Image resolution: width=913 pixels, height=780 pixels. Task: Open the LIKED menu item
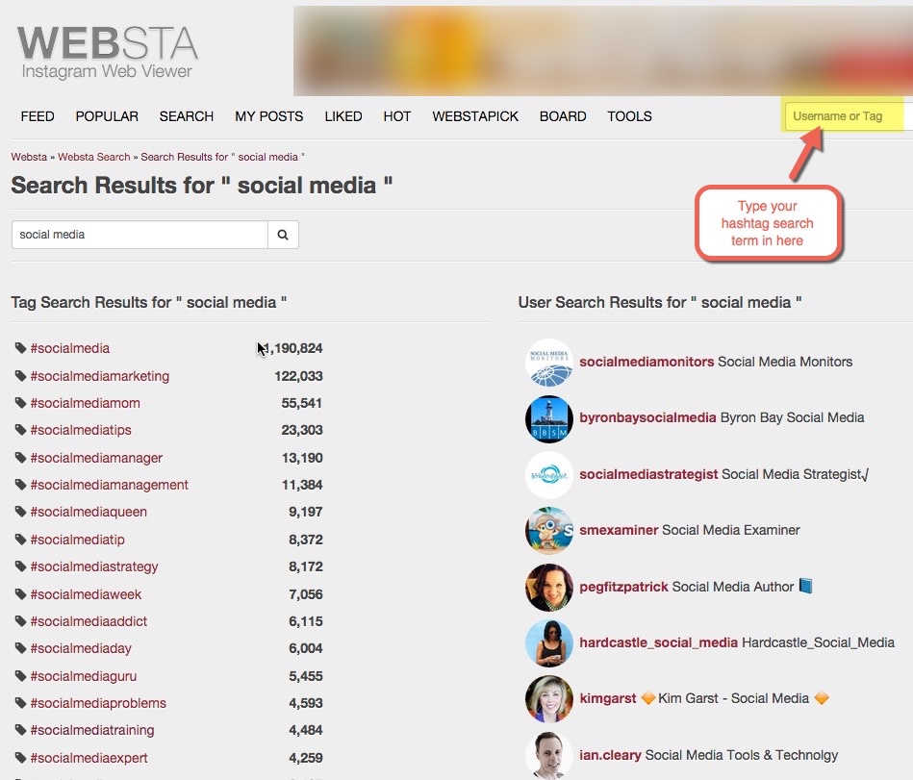click(343, 116)
